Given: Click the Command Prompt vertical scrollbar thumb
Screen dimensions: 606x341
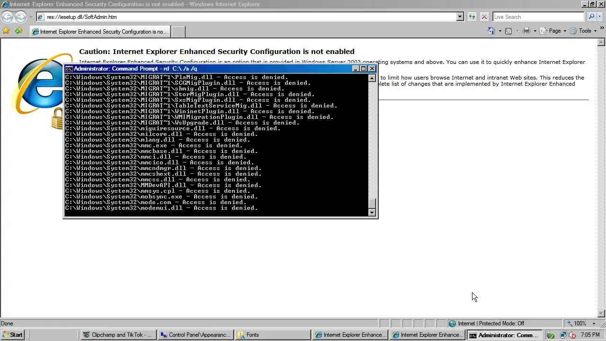Looking at the screenshot, I should (x=372, y=203).
